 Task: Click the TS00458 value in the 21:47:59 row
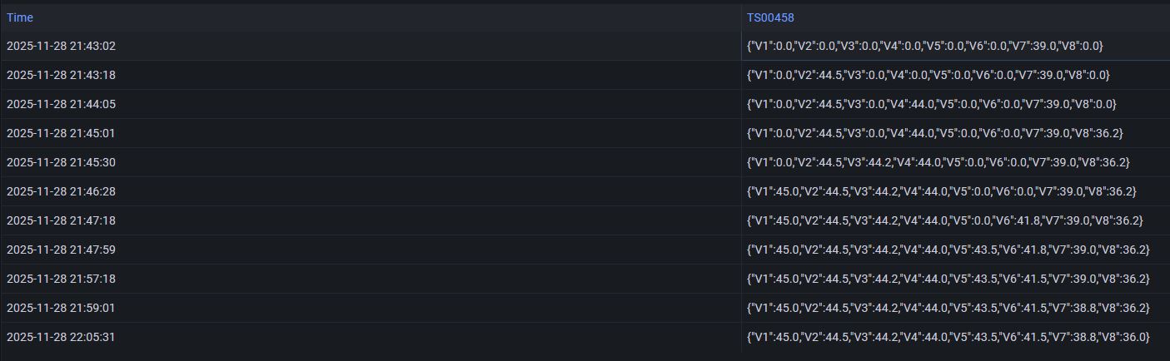coord(948,250)
